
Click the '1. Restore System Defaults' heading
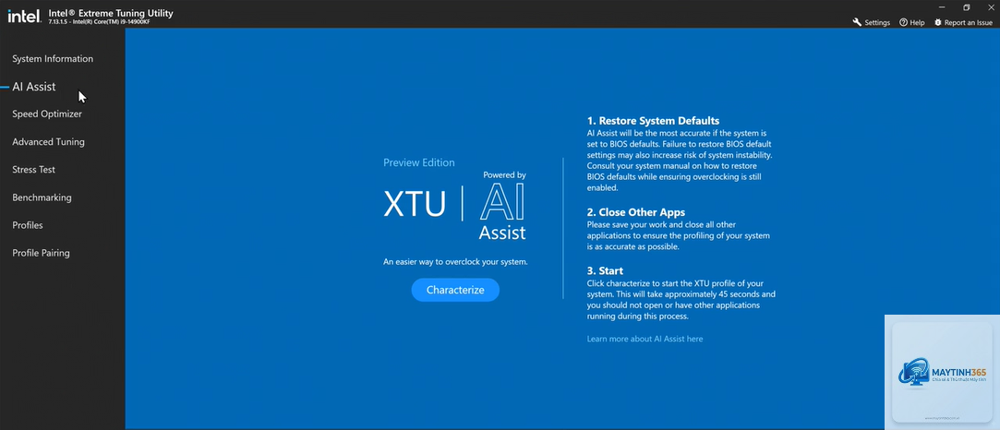(x=653, y=120)
